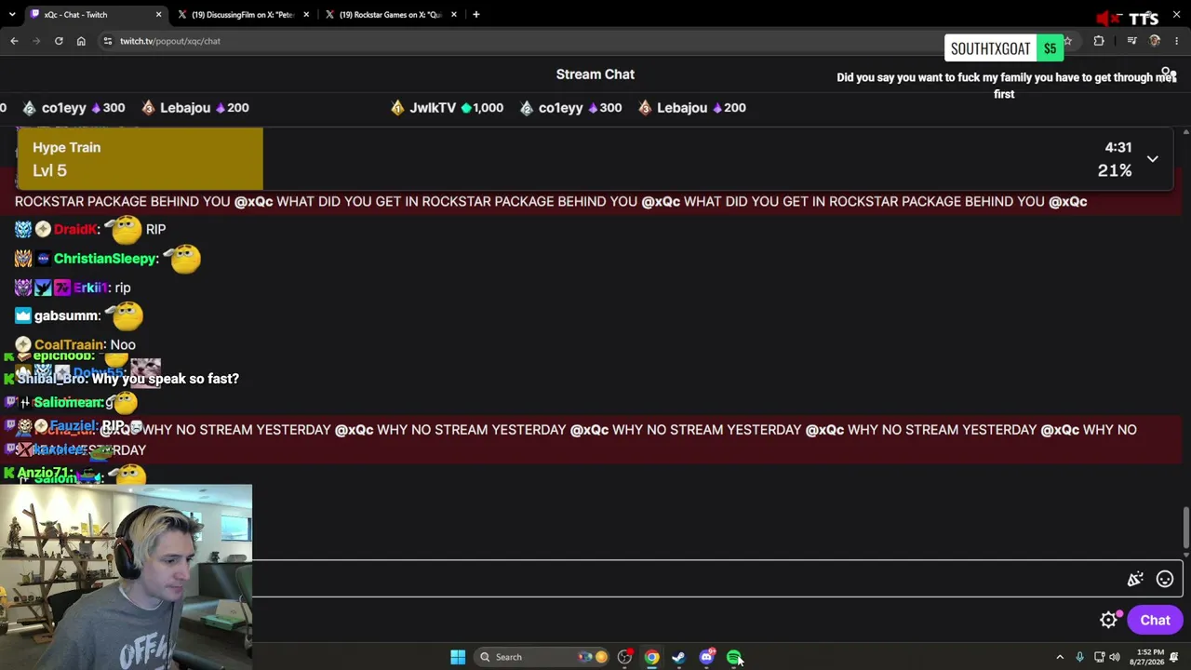Viewport: 1191px width, 670px height.
Task: Switch to the DiscussingFilm on X tab
Action: tap(243, 15)
